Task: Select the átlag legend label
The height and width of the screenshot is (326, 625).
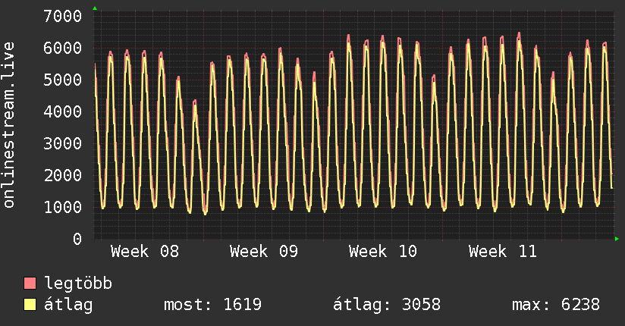Action: 68,305
